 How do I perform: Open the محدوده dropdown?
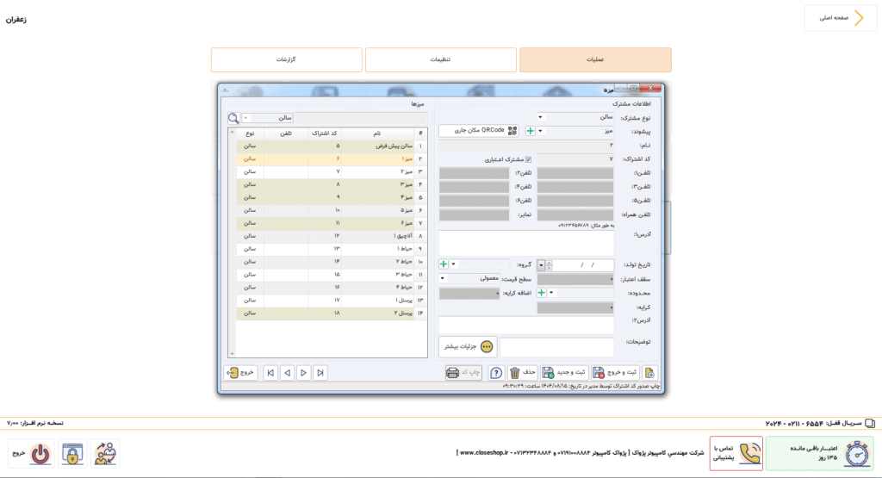pyautogui.click(x=551, y=293)
